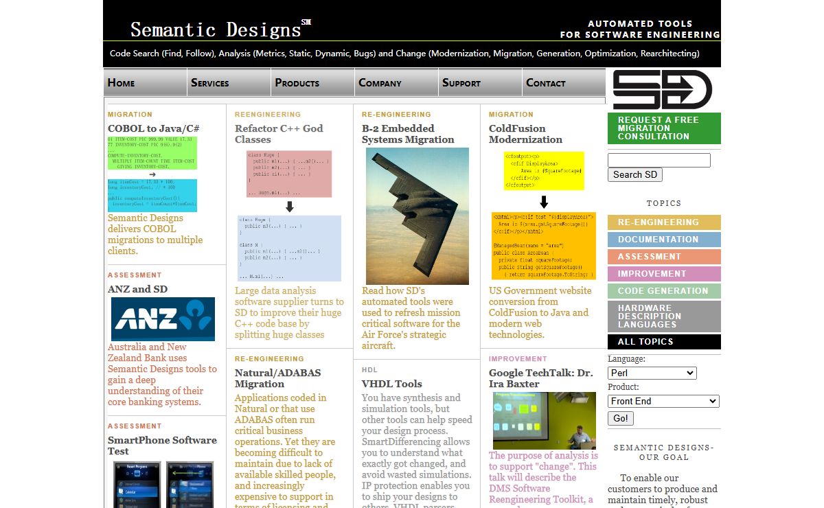Select the Improvement topic
The image size is (824, 508).
click(664, 274)
